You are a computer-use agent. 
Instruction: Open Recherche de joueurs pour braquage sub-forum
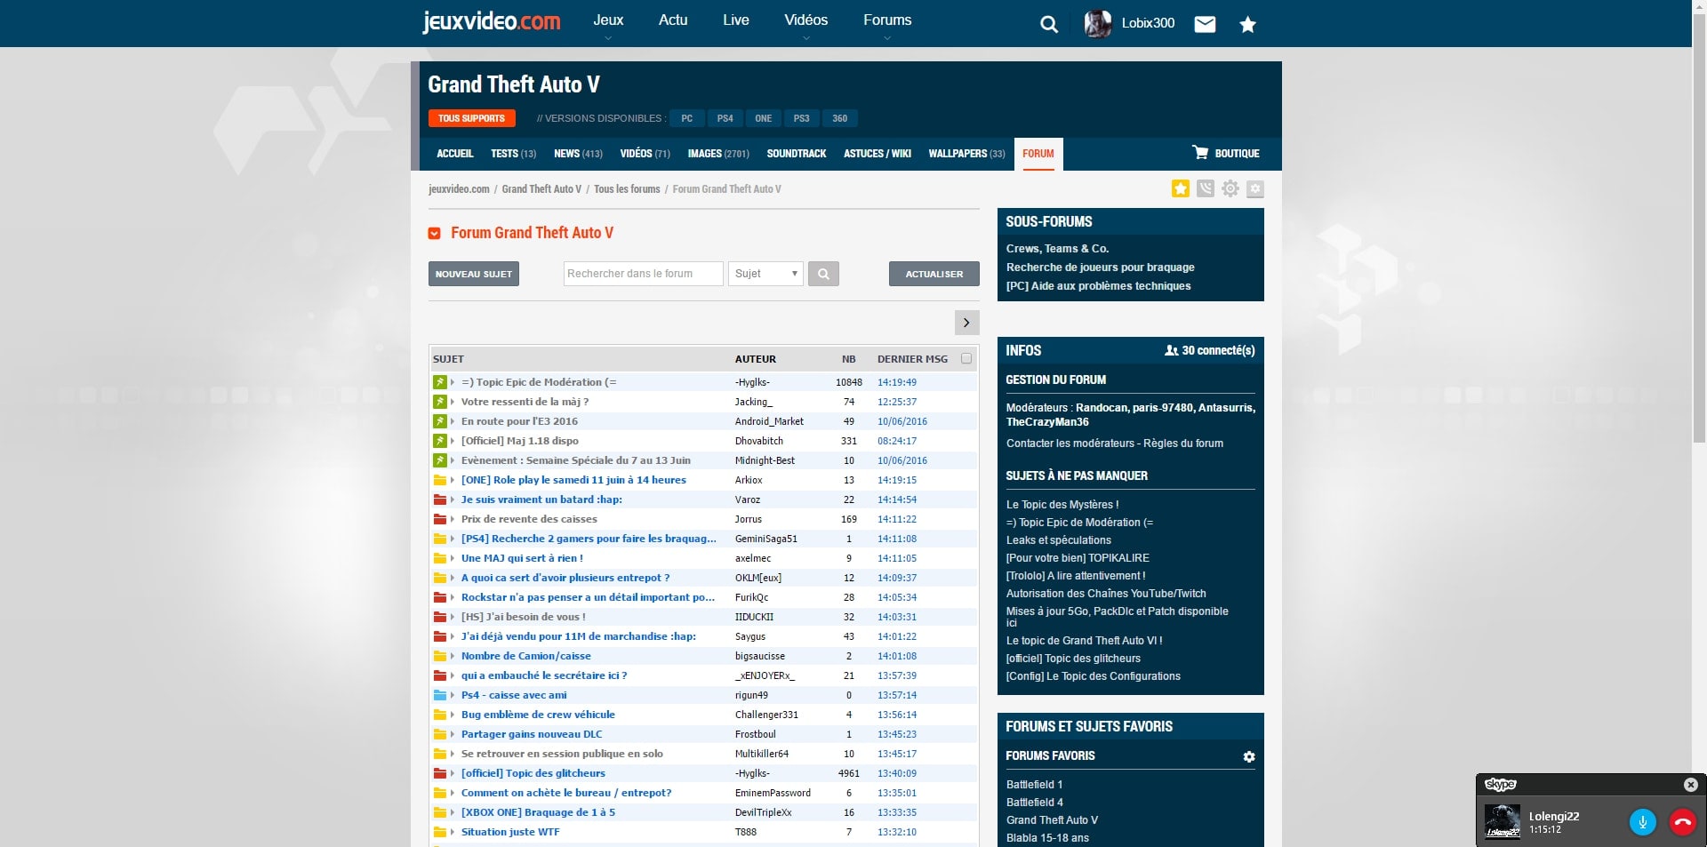pos(1101,268)
